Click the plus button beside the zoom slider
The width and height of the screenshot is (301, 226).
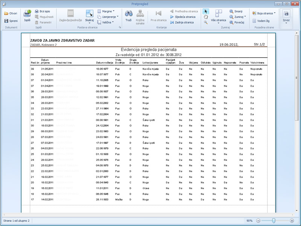pyautogui.click(x=292, y=221)
